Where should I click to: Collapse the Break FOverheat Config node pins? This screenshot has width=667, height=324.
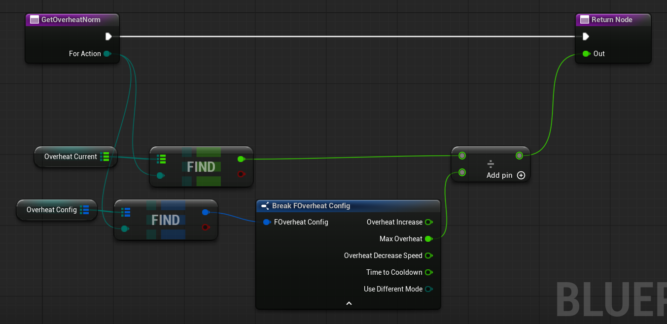[x=349, y=303]
